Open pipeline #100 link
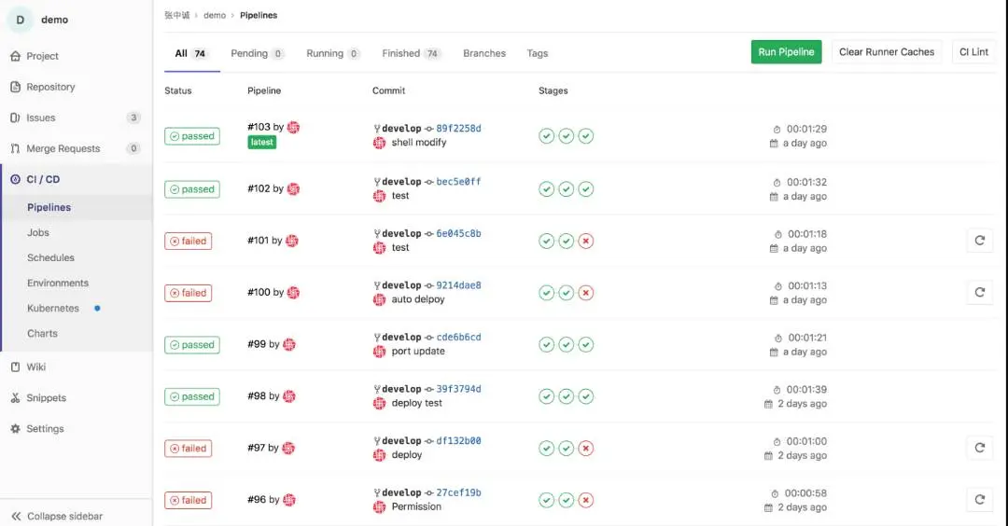This screenshot has width=1008, height=526. point(259,292)
